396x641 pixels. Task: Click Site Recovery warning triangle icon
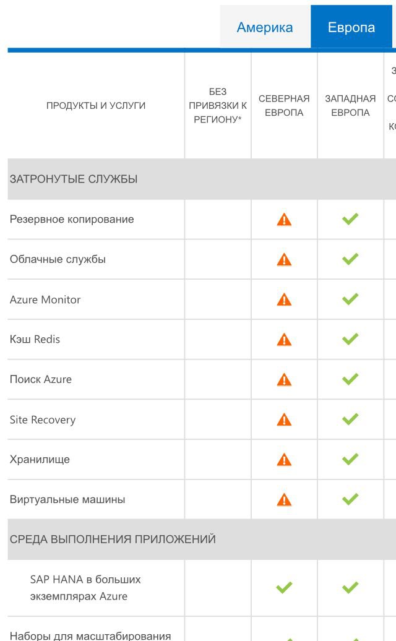tap(284, 419)
